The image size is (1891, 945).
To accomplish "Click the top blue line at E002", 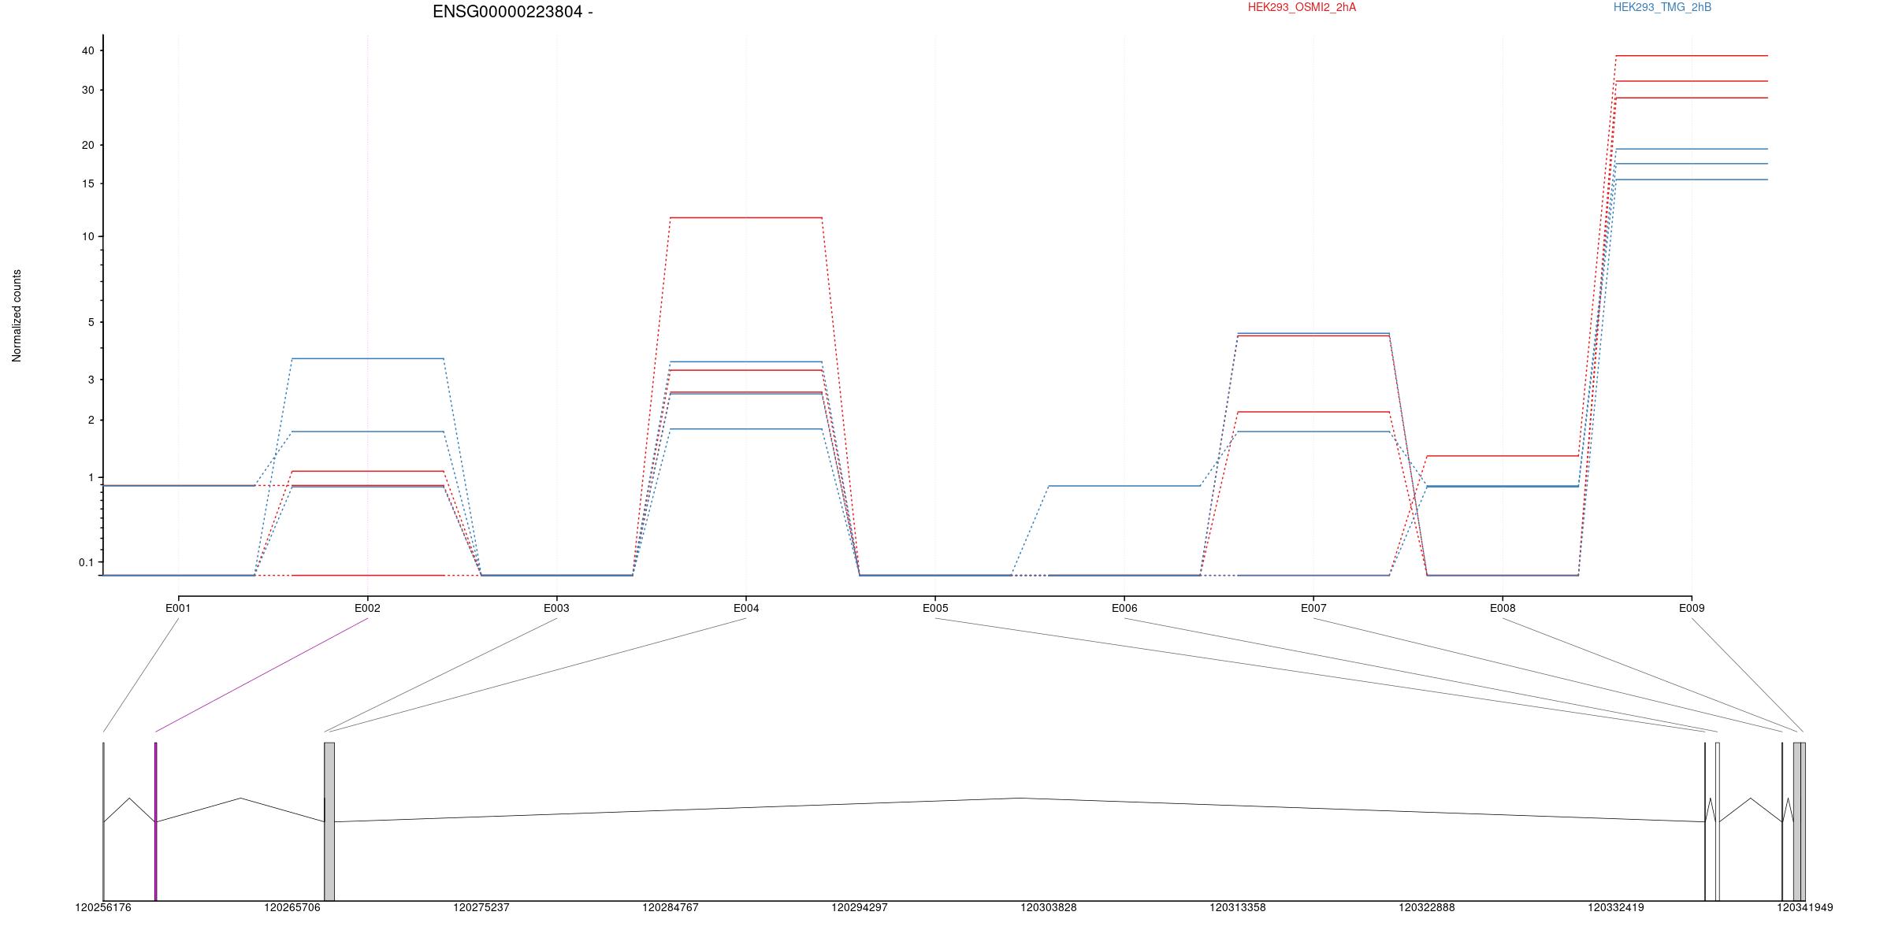I will tap(367, 358).
